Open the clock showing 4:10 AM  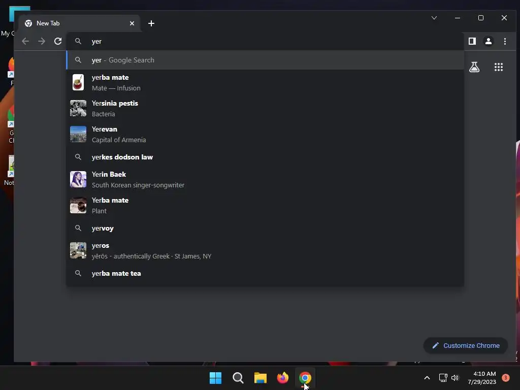482,378
